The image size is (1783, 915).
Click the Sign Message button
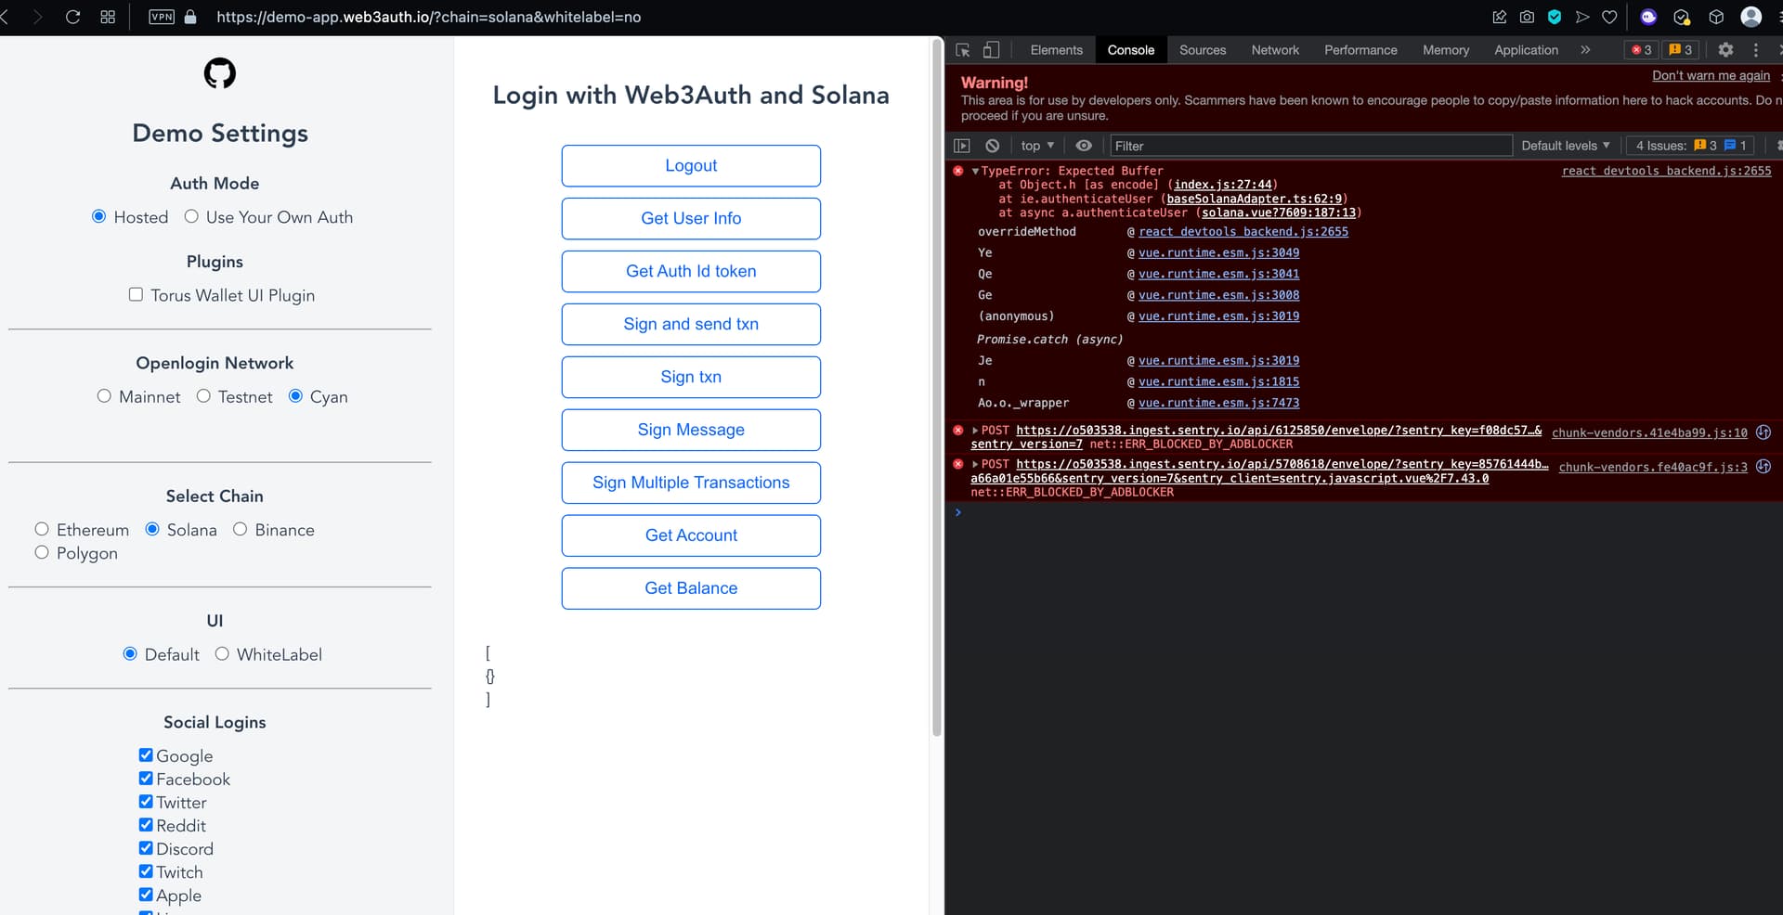tap(691, 430)
